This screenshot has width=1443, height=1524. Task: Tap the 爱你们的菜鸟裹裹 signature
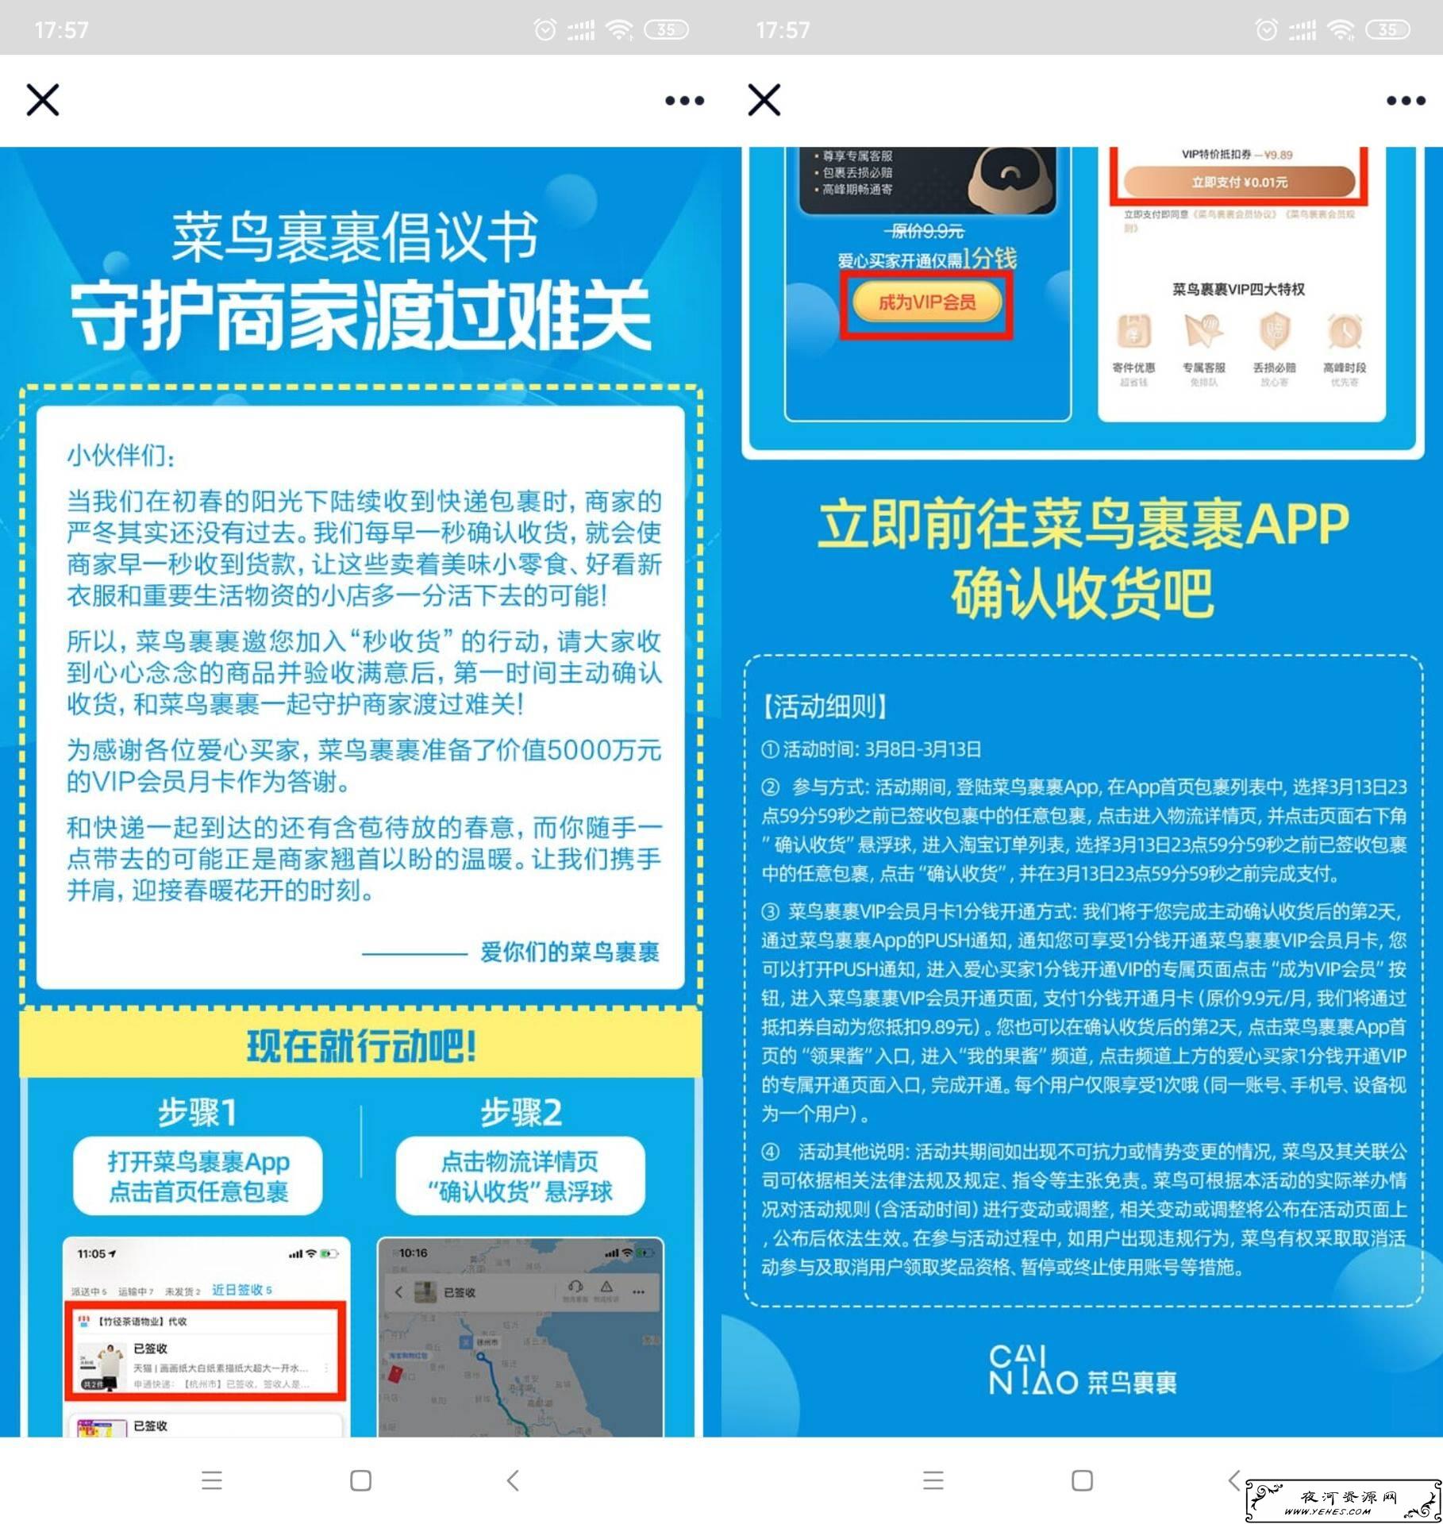(x=570, y=952)
